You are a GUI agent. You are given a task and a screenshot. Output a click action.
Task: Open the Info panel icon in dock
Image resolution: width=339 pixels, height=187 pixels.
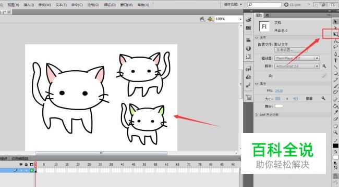[x=248, y=48]
